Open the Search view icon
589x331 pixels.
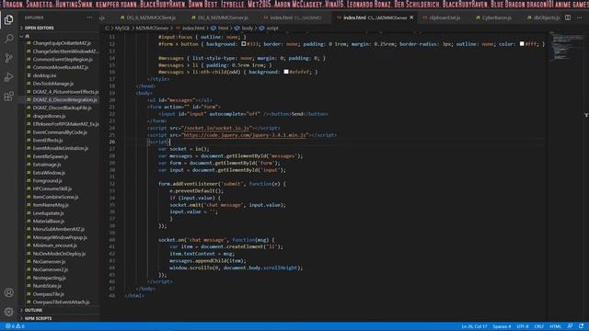[8, 39]
